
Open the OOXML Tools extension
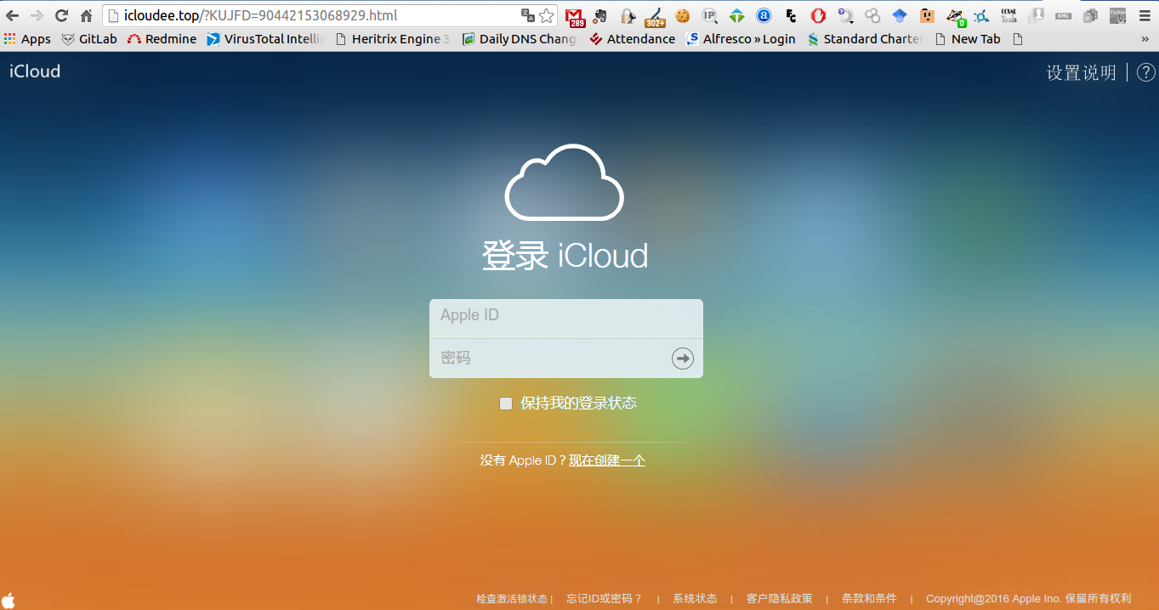(1008, 15)
